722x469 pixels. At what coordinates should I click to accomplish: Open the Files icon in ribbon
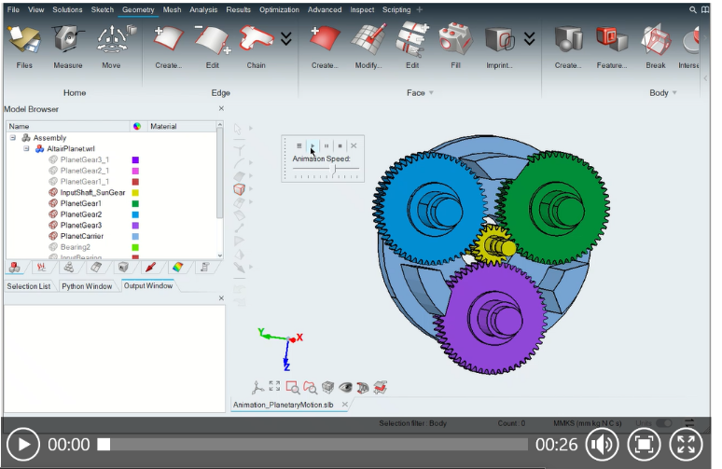[x=23, y=44]
